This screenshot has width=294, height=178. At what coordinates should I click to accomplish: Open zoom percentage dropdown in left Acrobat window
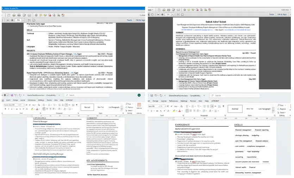pyautogui.click(x=23, y=20)
